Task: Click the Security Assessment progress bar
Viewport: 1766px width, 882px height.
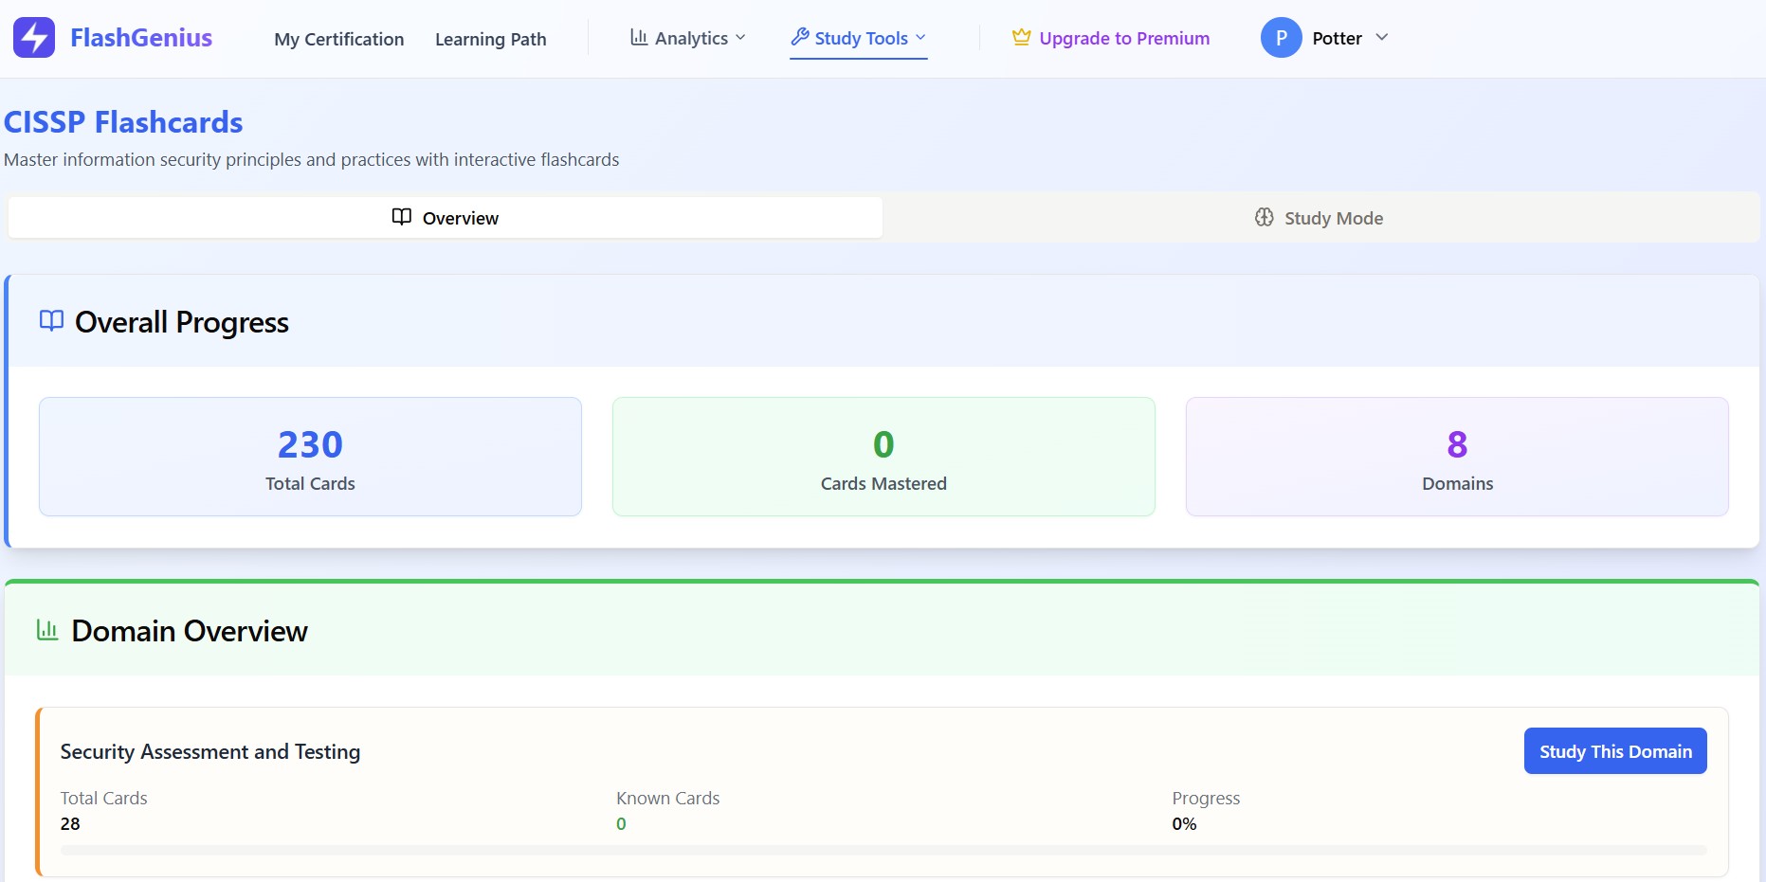Action: pos(883,850)
